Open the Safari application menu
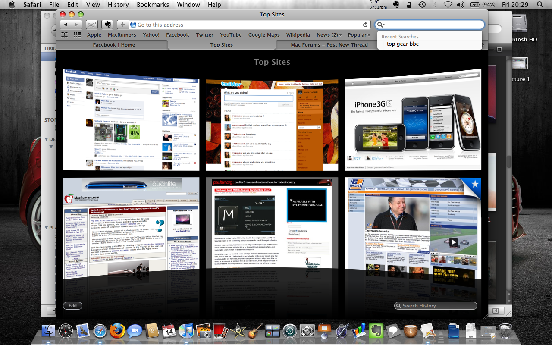 [31, 5]
